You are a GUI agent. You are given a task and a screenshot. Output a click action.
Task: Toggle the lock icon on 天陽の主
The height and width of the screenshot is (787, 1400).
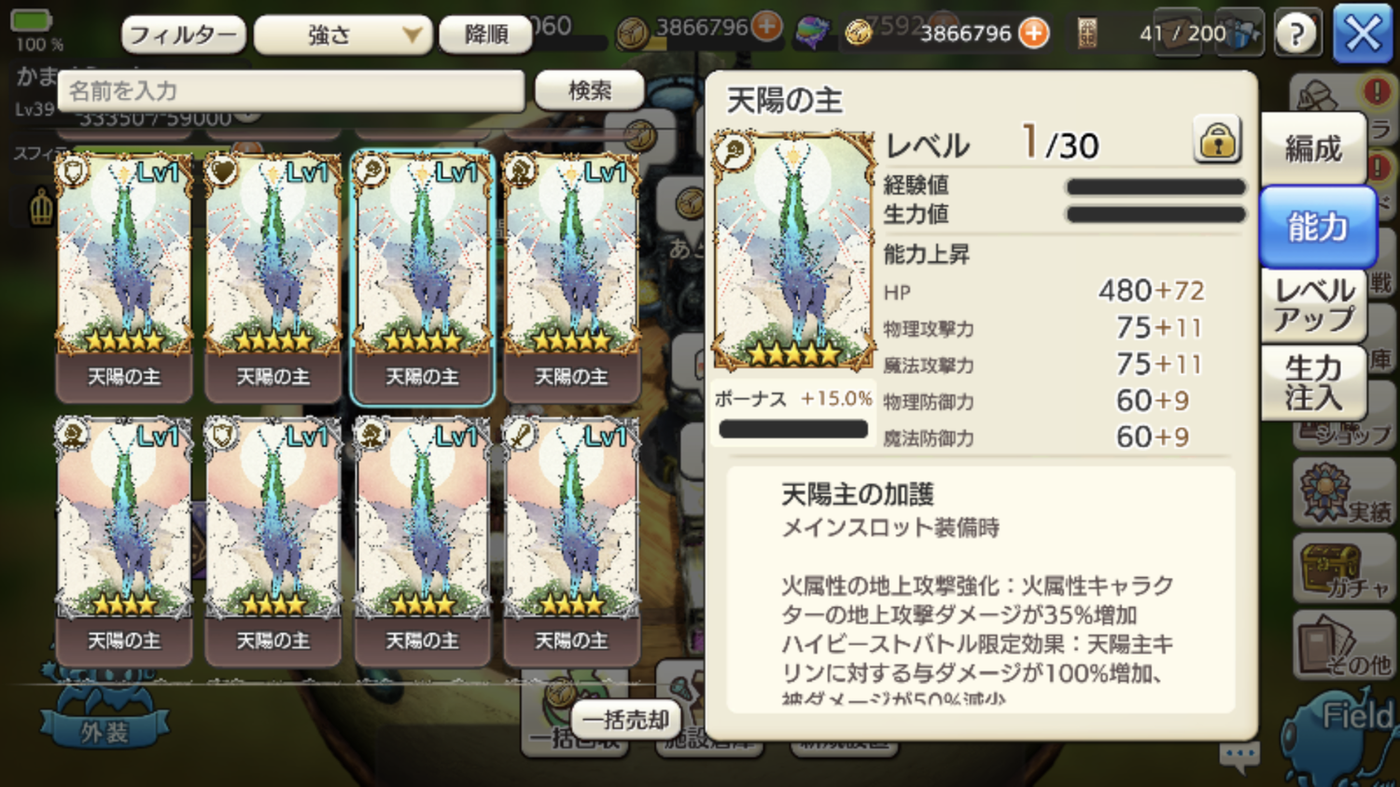pos(1217,140)
